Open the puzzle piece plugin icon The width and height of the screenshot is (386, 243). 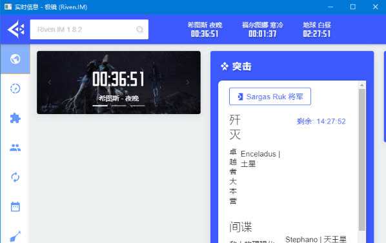point(15,118)
